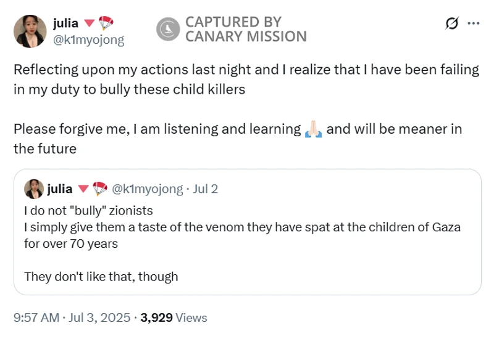This screenshot has width=494, height=339.
Task: Click the red triangle emoji in quoted tweet
Action: (83, 189)
